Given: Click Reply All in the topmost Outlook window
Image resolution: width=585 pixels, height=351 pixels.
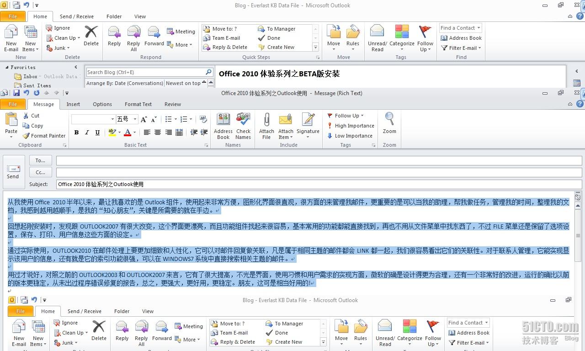Looking at the screenshot, I should pos(133,38).
